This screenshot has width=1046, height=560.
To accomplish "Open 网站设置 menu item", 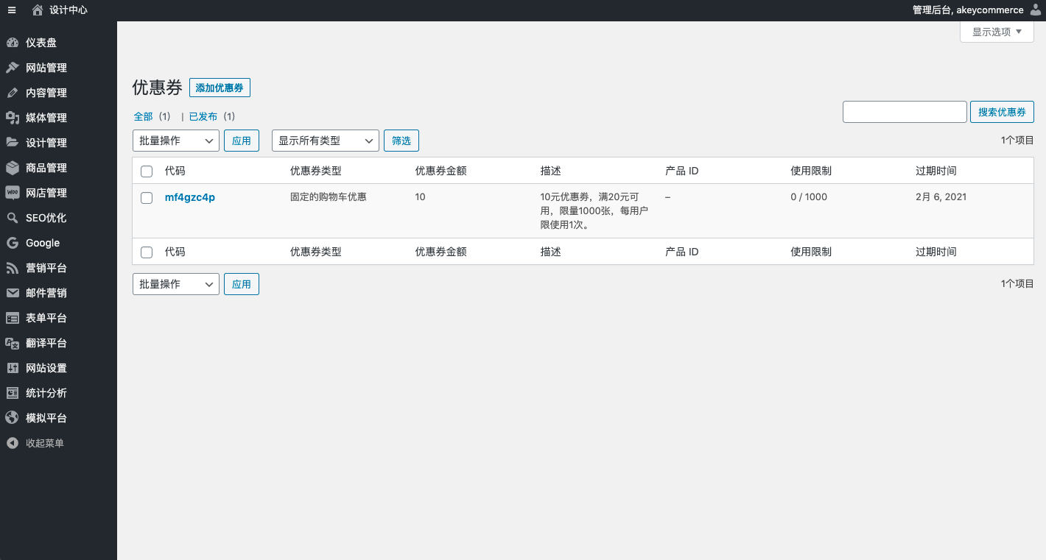I will click(x=58, y=368).
